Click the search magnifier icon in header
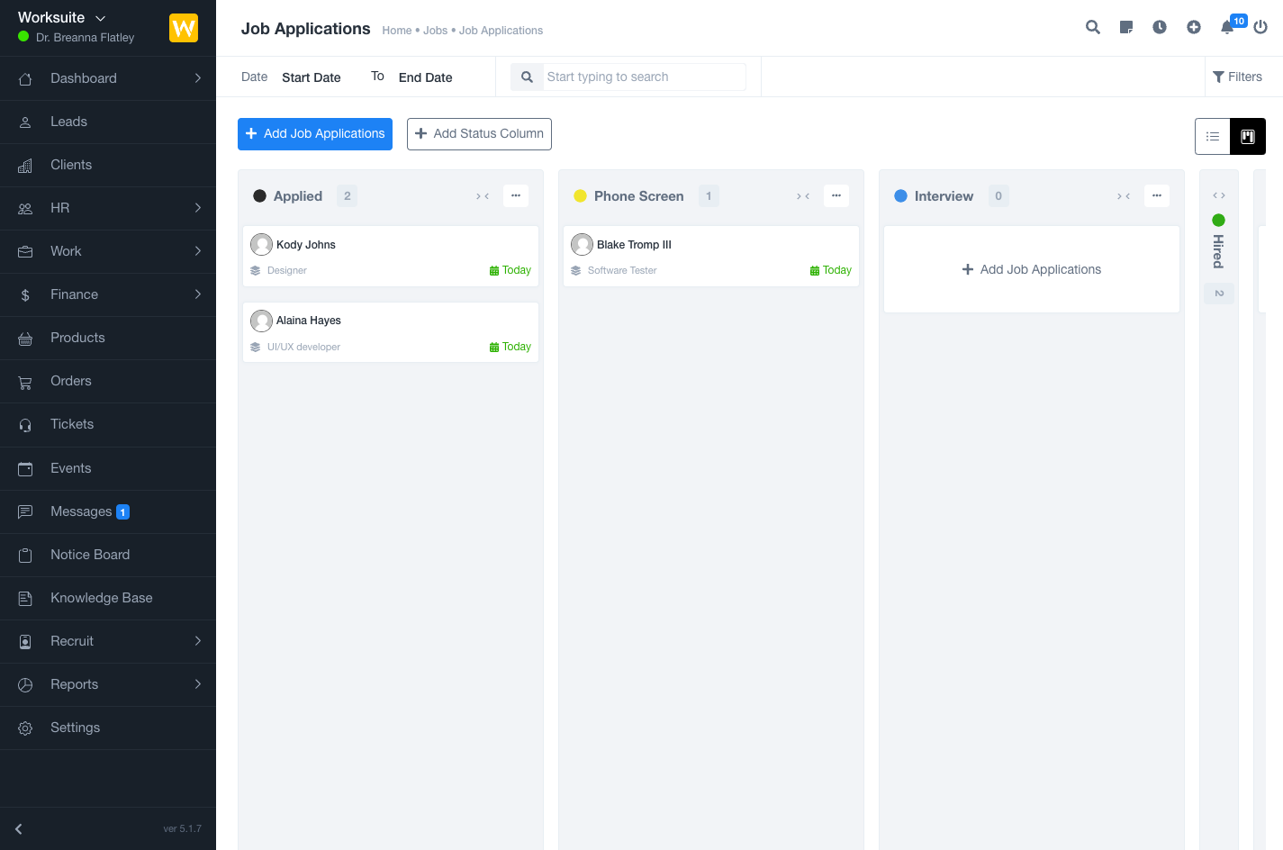Image resolution: width=1283 pixels, height=850 pixels. [x=1092, y=27]
